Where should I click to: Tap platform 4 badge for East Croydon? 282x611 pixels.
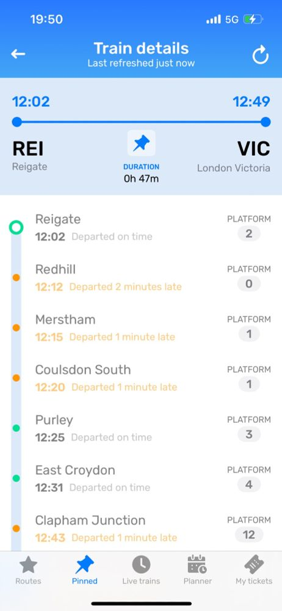pyautogui.click(x=249, y=485)
